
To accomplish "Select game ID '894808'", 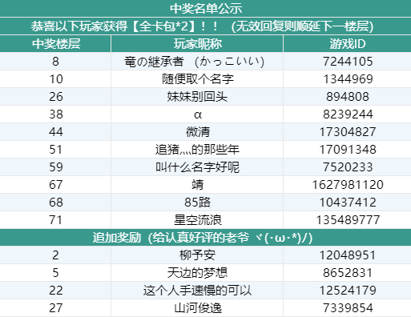I will [x=348, y=97].
